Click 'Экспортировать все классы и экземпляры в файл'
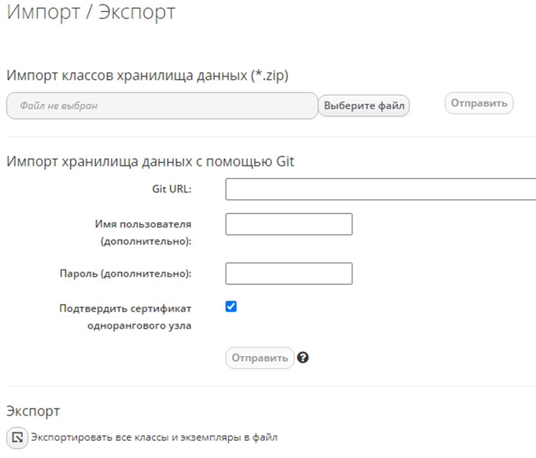This screenshot has height=458, width=536. coord(154,438)
